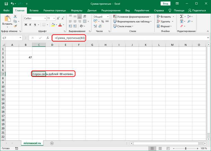Click the fx insert function icon

tap(48, 38)
